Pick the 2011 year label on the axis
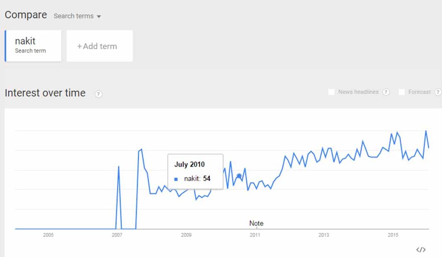Viewport: 442px width, 257px height. tap(255, 235)
